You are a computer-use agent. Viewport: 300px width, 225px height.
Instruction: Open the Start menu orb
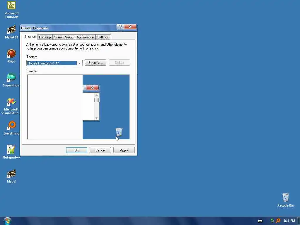tap(7, 221)
